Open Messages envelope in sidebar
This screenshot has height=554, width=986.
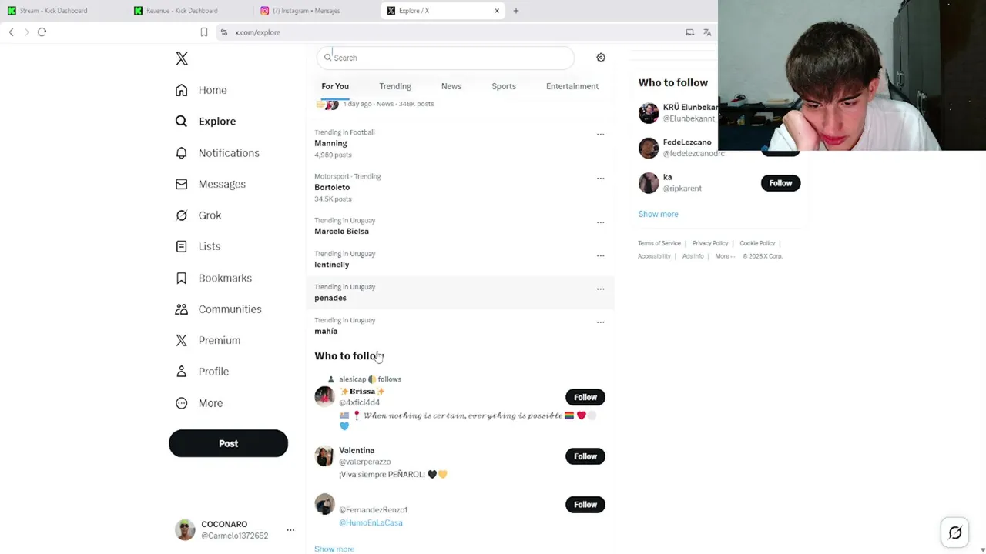tap(210, 184)
